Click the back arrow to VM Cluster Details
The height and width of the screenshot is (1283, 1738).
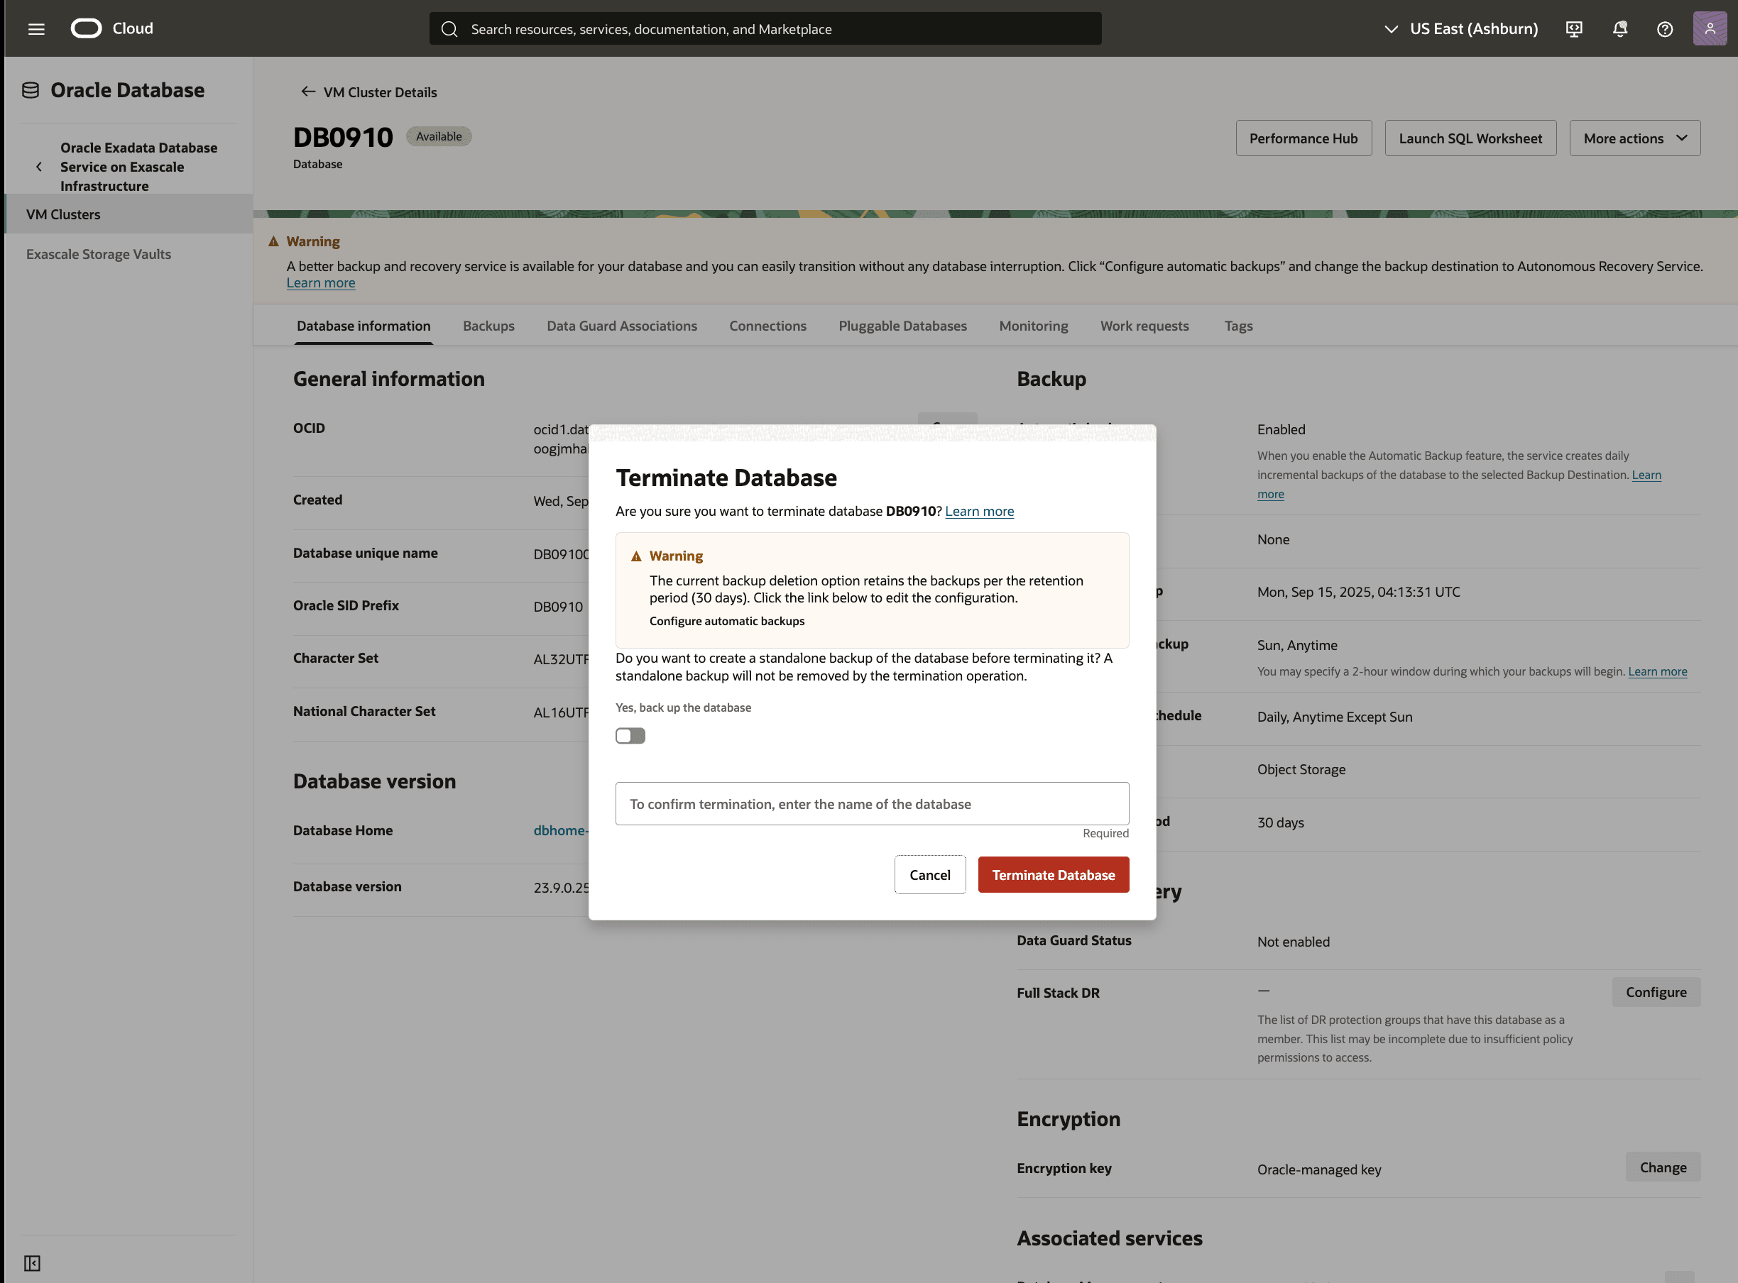click(307, 92)
